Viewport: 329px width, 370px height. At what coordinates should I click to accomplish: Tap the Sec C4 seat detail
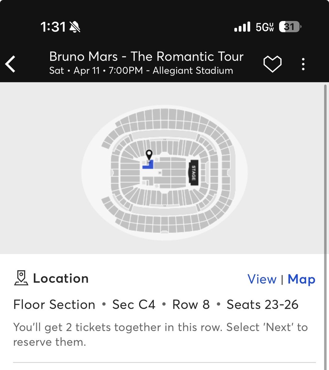pos(134,305)
